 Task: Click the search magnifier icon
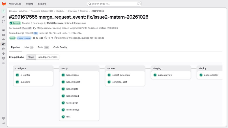90,4
